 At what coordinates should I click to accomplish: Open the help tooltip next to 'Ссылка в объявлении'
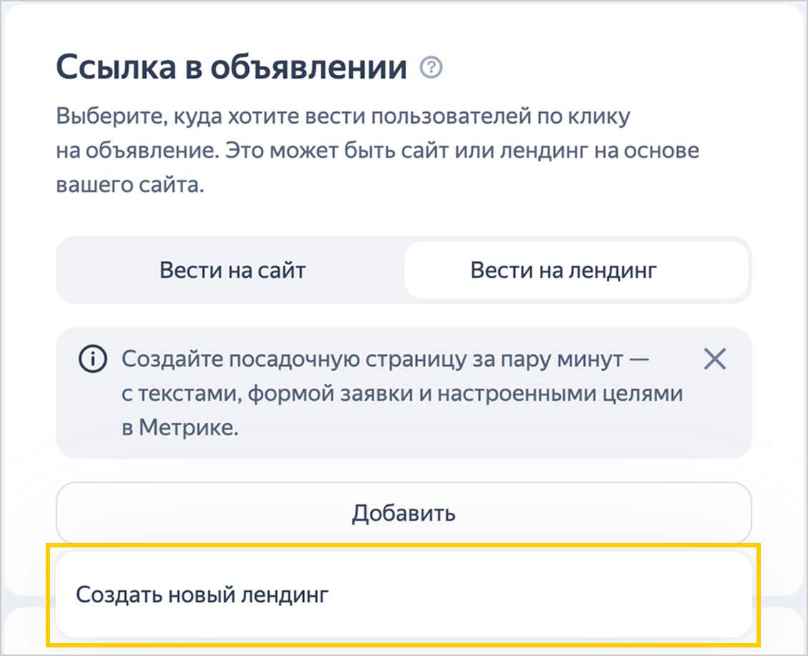(430, 67)
